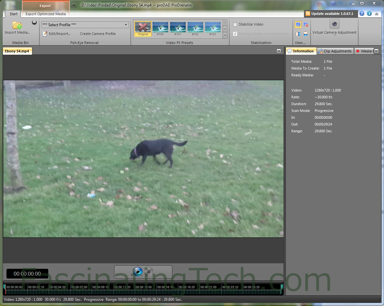Click the Import Media folder icon

pyautogui.click(x=17, y=26)
